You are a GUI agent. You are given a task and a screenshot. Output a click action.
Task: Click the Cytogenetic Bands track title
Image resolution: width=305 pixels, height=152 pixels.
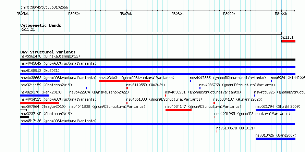tap(41, 25)
